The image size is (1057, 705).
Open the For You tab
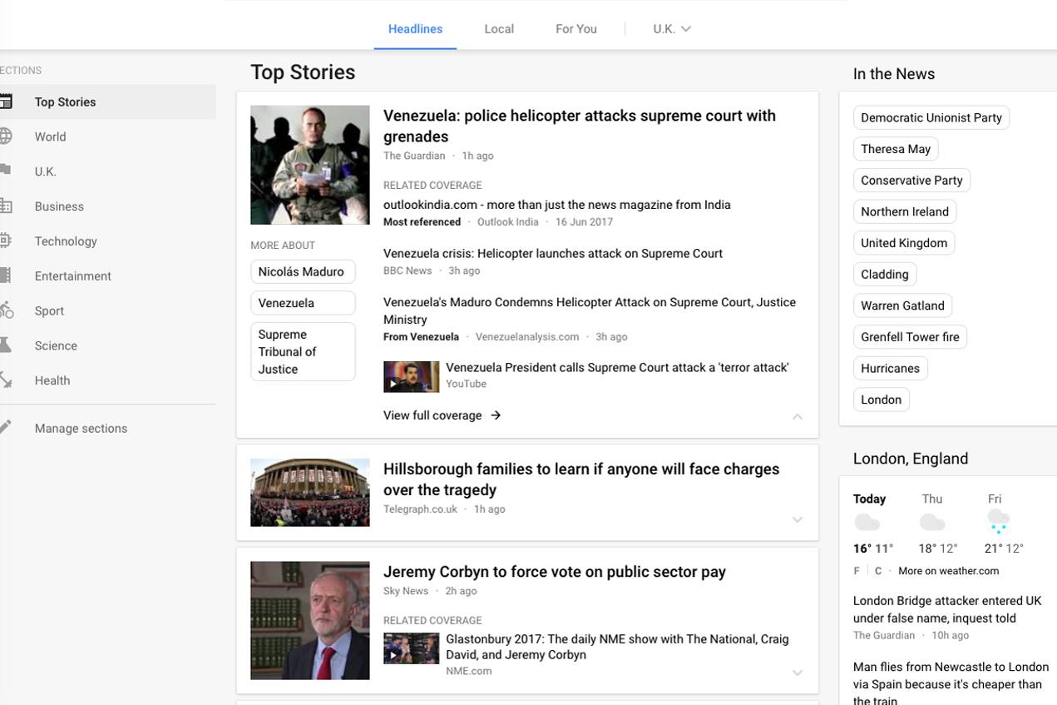click(x=575, y=28)
